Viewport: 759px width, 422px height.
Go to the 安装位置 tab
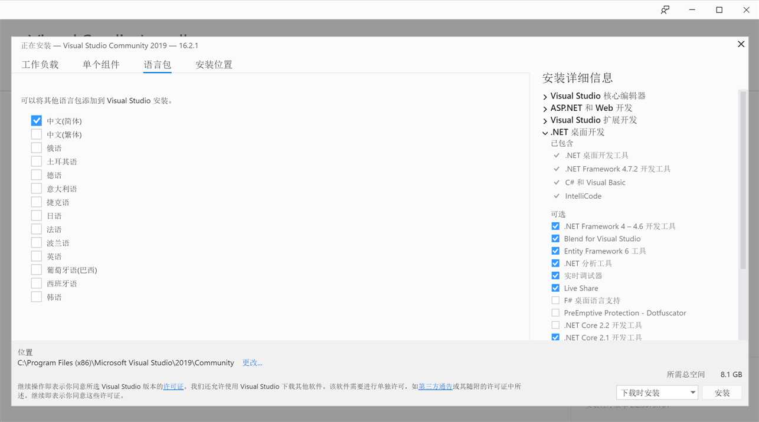(214, 65)
